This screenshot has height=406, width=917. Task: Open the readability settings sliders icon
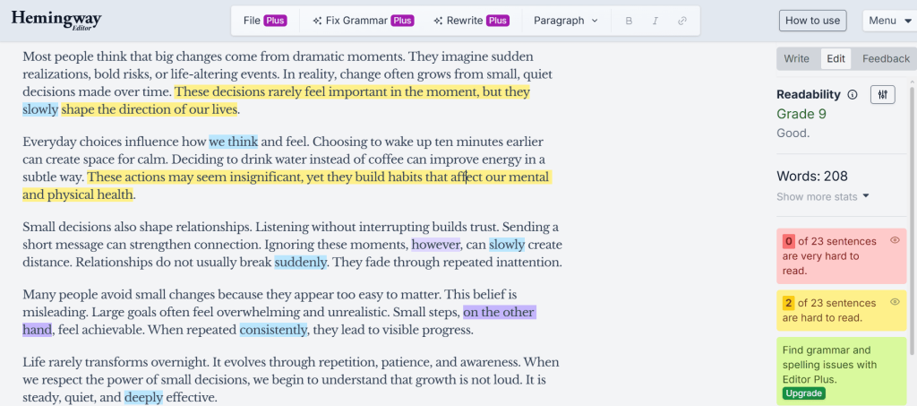pyautogui.click(x=882, y=94)
